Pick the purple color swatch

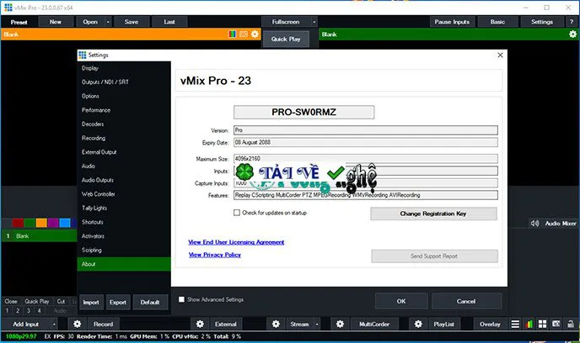[x=53, y=223]
